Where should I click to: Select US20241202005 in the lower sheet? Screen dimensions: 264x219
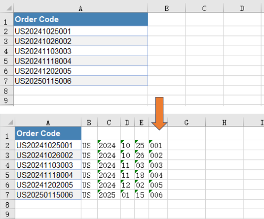pyautogui.click(x=48, y=185)
